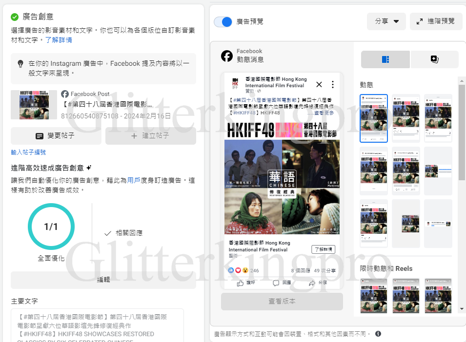
Task: Click the reaction emojis showing 246
Action: tap(243, 270)
